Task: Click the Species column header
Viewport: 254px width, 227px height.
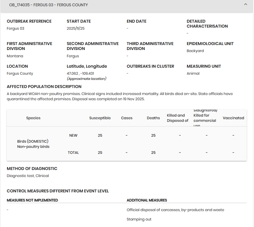Action: click(x=33, y=118)
